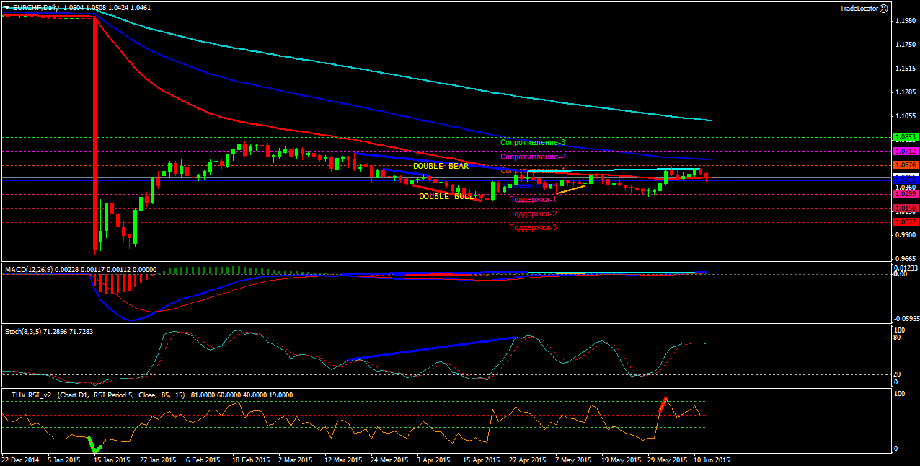Select the Сопротивление-3 level label

coord(533,143)
